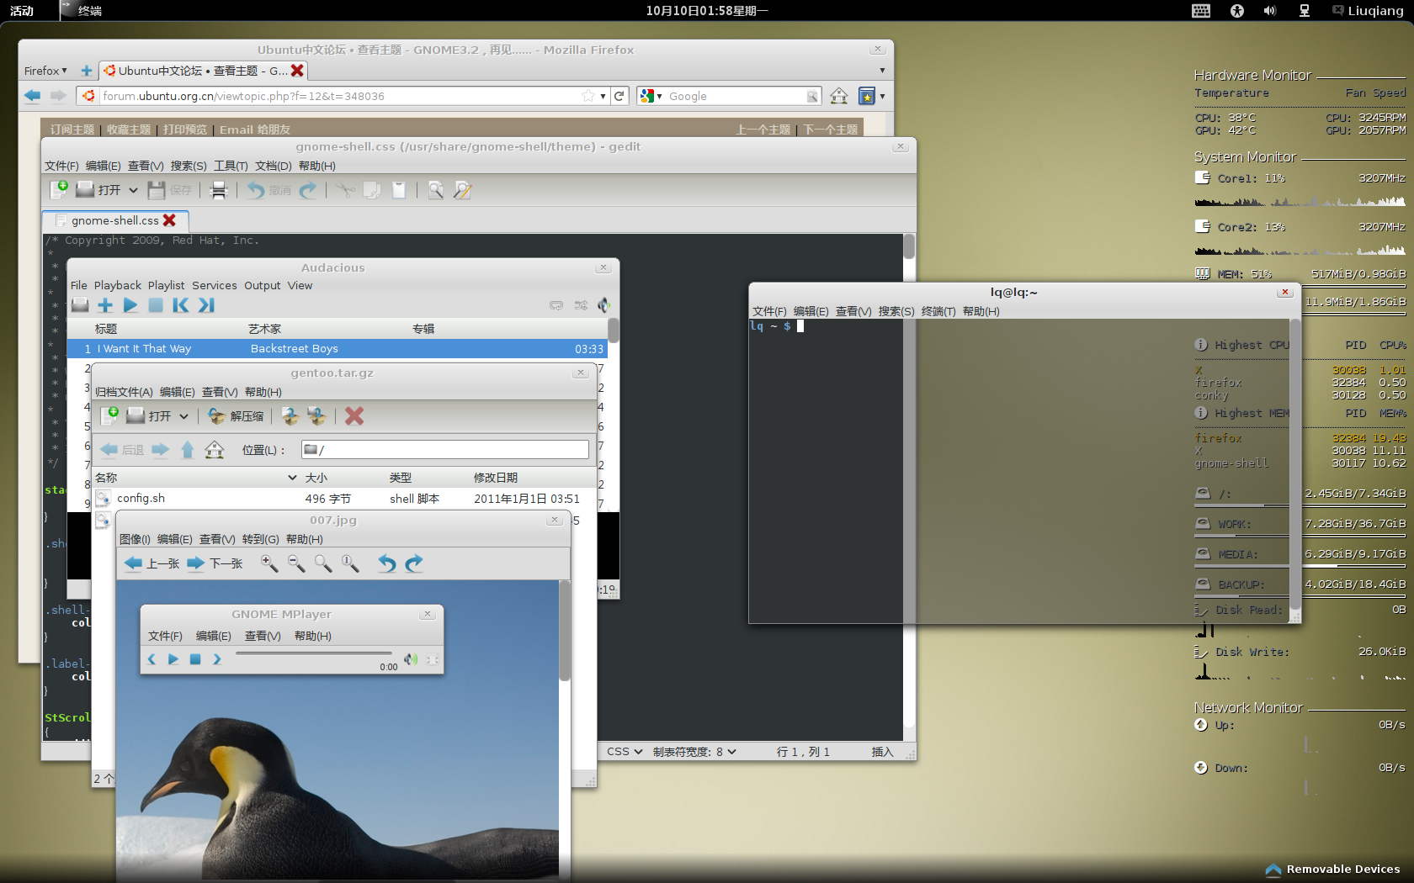The image size is (1414, 883).
Task: Click the 名称 column sort arrow in archive manager
Action: click(292, 478)
